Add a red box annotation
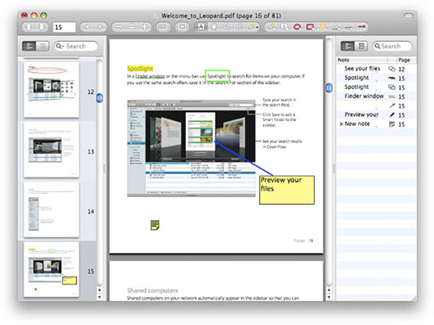434x325 pixels. pyautogui.click(x=310, y=27)
